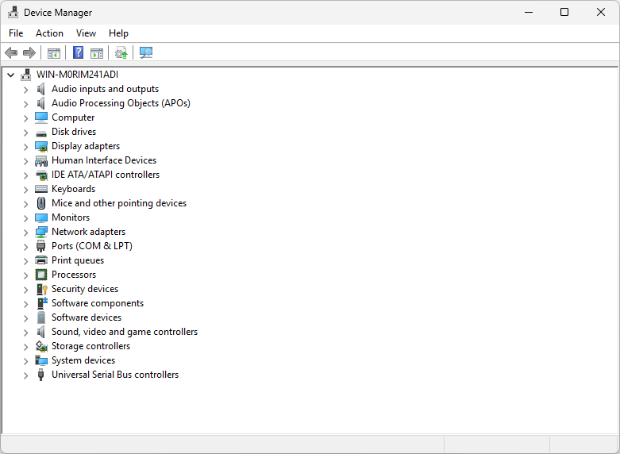Click the Update device driver toolbar icon
Viewport: 620px width, 454px height.
point(121,52)
